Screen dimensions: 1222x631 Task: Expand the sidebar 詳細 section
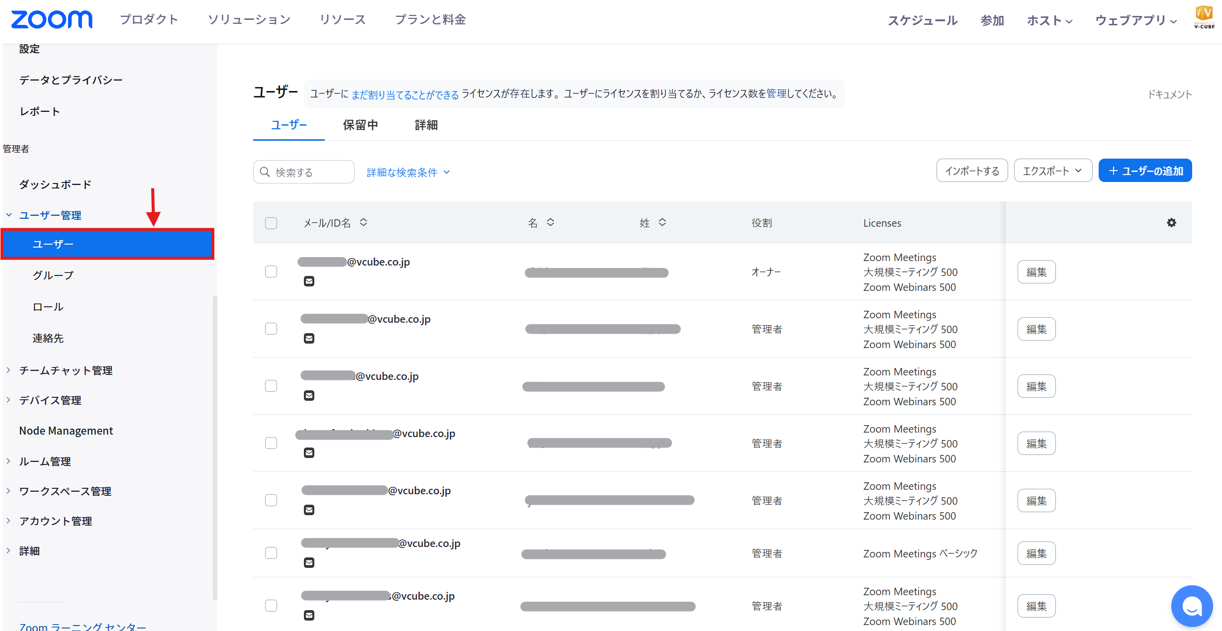coord(8,550)
